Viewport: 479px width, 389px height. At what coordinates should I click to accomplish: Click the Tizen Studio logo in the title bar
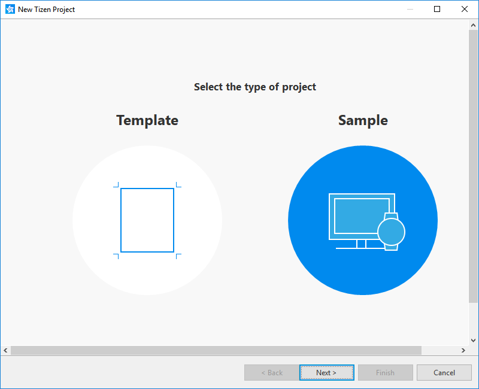point(8,9)
